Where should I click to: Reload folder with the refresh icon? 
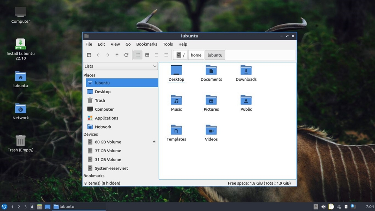pyautogui.click(x=126, y=55)
